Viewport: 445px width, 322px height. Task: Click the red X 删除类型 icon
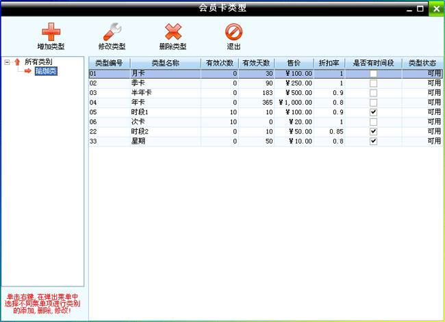point(173,31)
